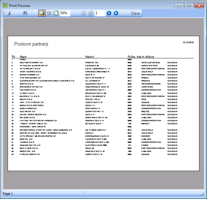Select the highlighted single page view icon

pos(42,13)
